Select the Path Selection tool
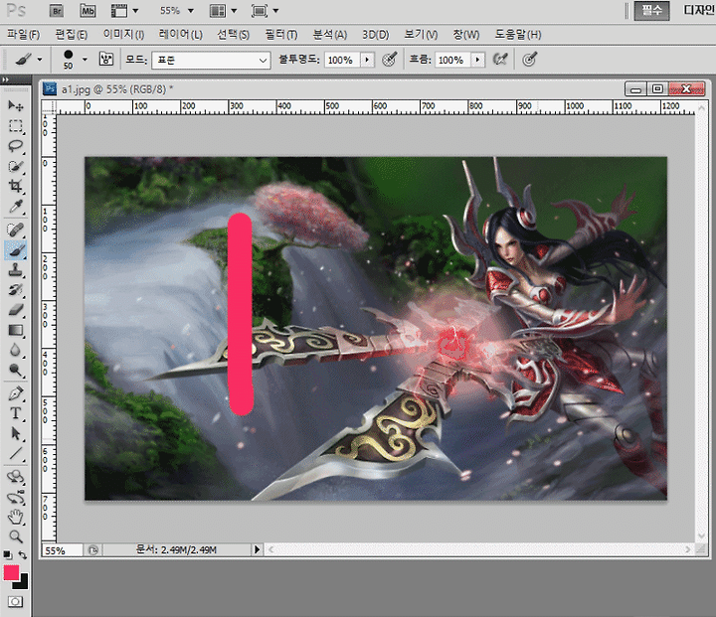Viewport: 716px width, 617px height. pos(16,433)
